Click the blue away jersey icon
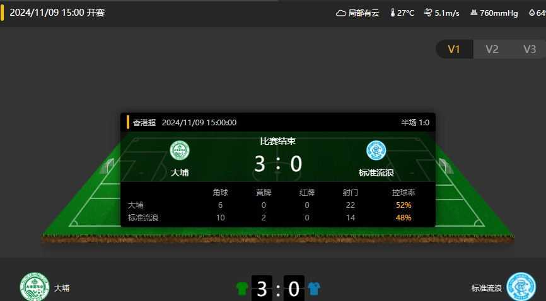Viewport: 546px width, 301px height. [x=314, y=288]
